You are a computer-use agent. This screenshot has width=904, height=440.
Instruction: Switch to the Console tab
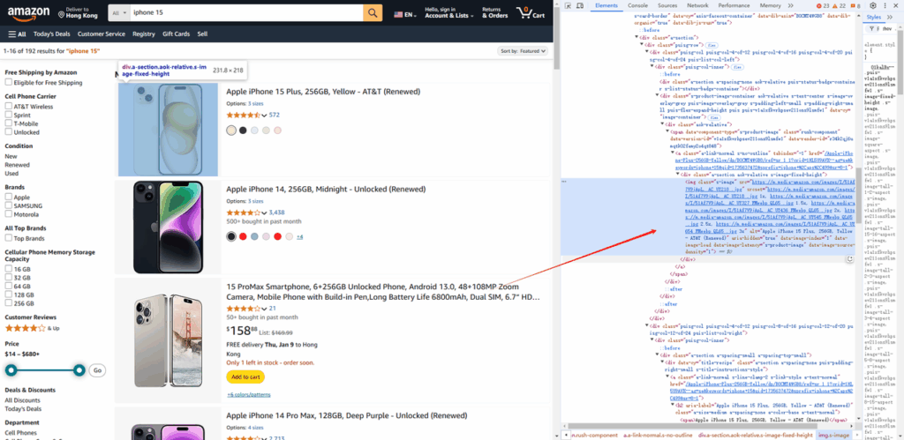click(x=637, y=5)
